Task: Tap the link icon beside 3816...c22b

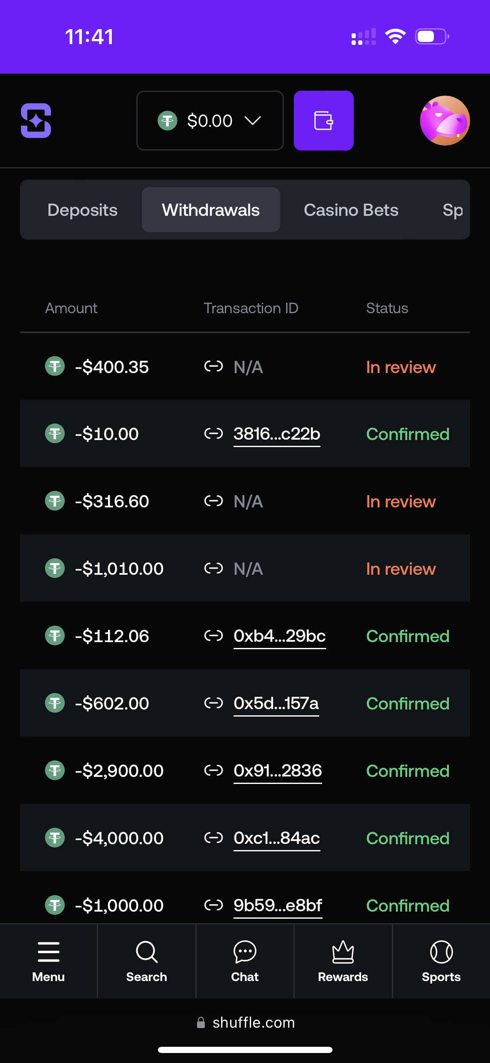Action: 214,434
